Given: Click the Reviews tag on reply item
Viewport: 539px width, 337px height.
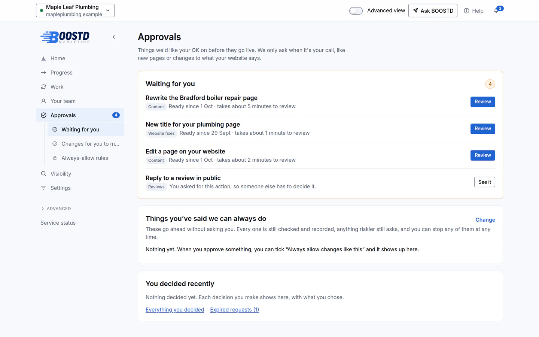Looking at the screenshot, I should 156,187.
